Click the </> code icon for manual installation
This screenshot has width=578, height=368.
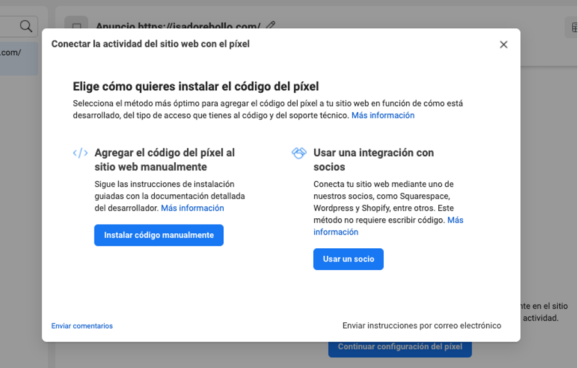click(x=80, y=152)
